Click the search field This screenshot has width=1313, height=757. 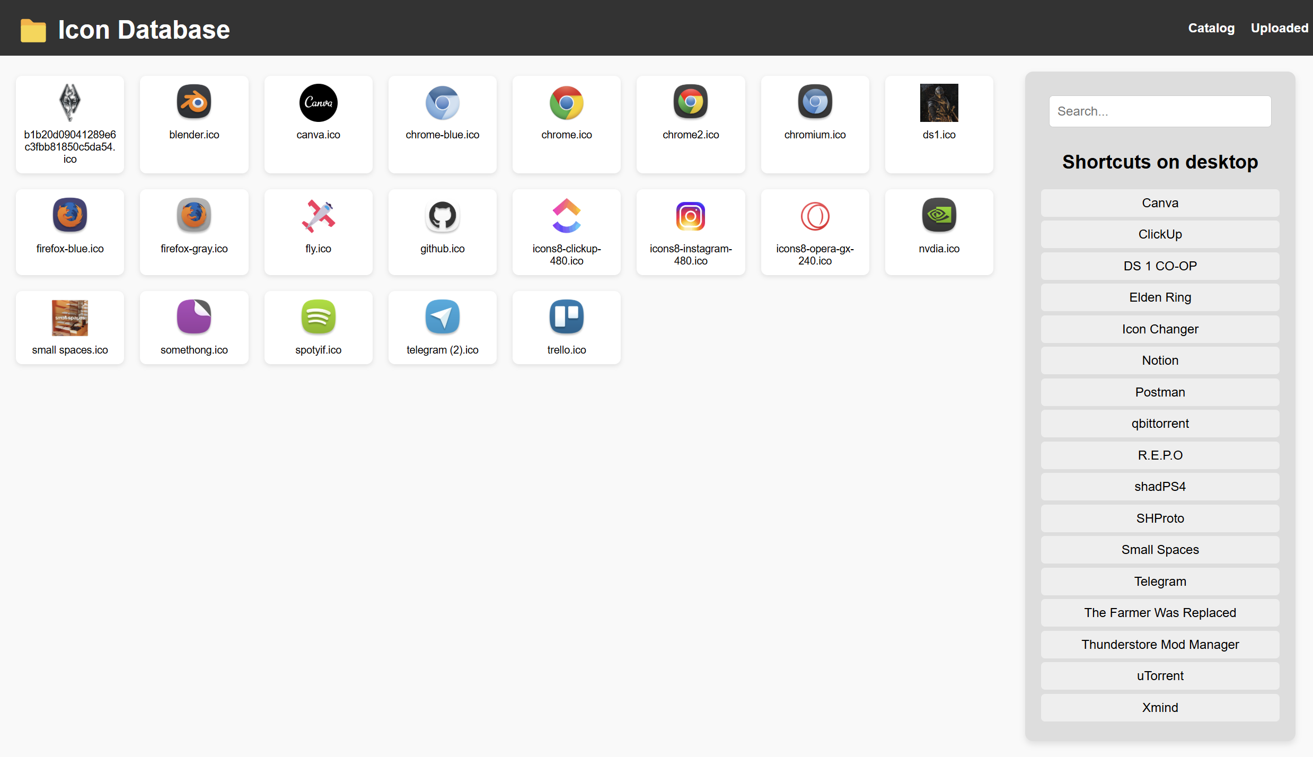1160,111
